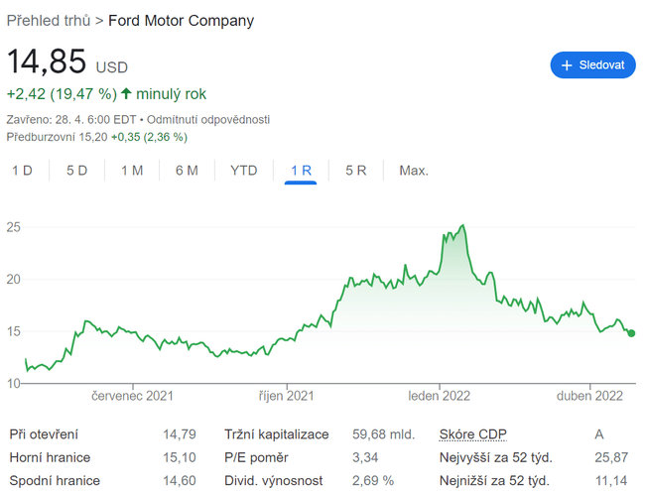The image size is (645, 491).
Task: Click the plus icon in Sledovat button
Action: point(568,65)
